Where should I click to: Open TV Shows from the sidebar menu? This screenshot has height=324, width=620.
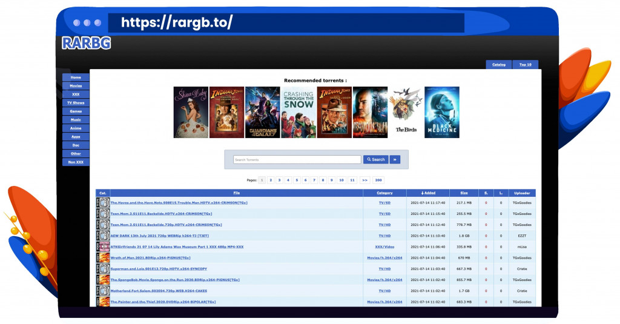click(x=76, y=103)
